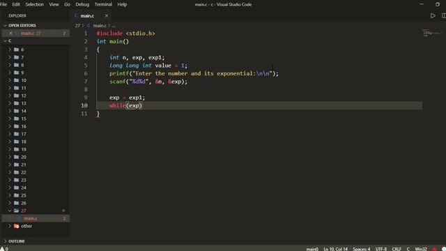Run code with the play icon
The height and width of the screenshot is (251, 446).
(433, 15)
